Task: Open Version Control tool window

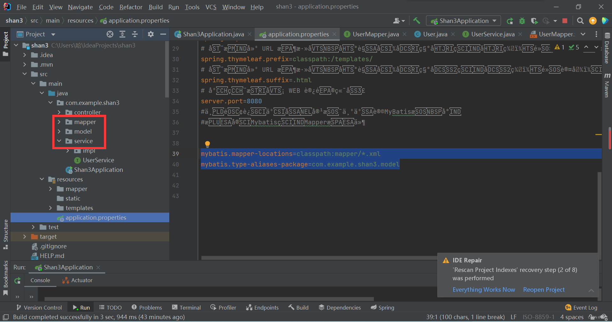Action: point(39,308)
